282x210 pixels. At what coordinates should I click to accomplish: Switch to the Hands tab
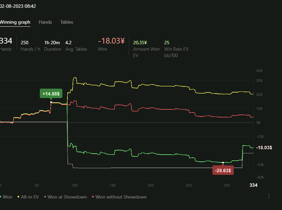pos(45,22)
